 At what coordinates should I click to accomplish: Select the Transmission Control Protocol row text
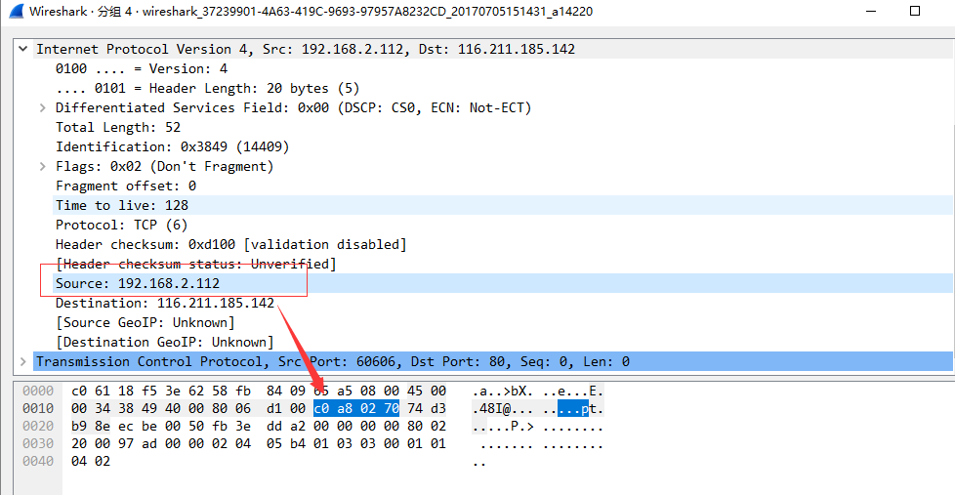[333, 361]
